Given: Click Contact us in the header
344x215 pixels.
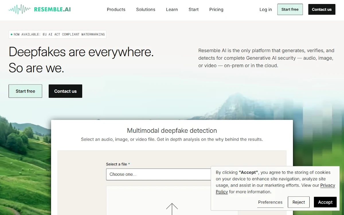Looking at the screenshot, I should [x=322, y=9].
